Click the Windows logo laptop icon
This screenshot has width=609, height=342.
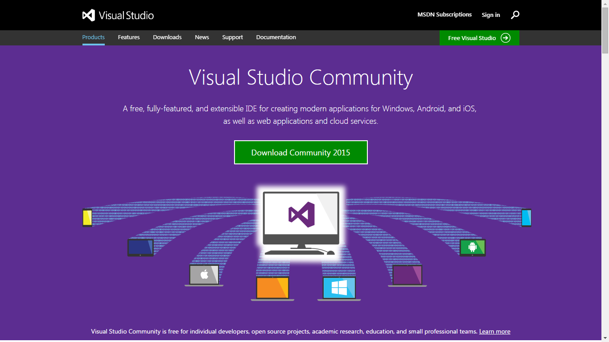click(339, 288)
